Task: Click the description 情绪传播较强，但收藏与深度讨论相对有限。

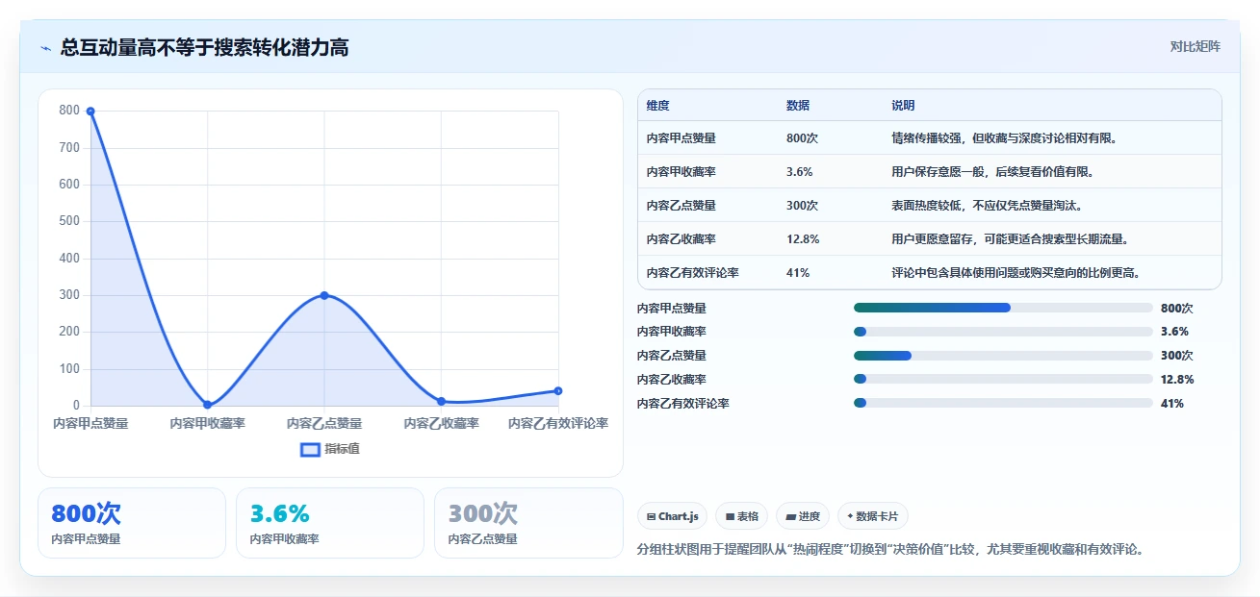Action: point(1004,138)
